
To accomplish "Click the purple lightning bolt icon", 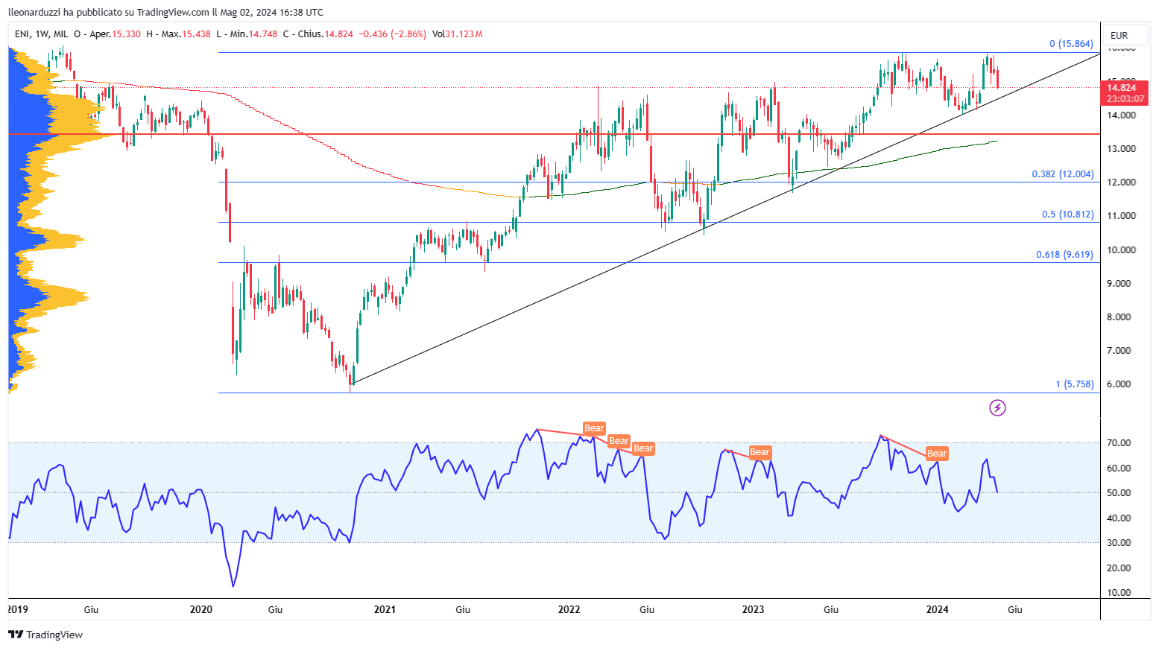I will [997, 407].
